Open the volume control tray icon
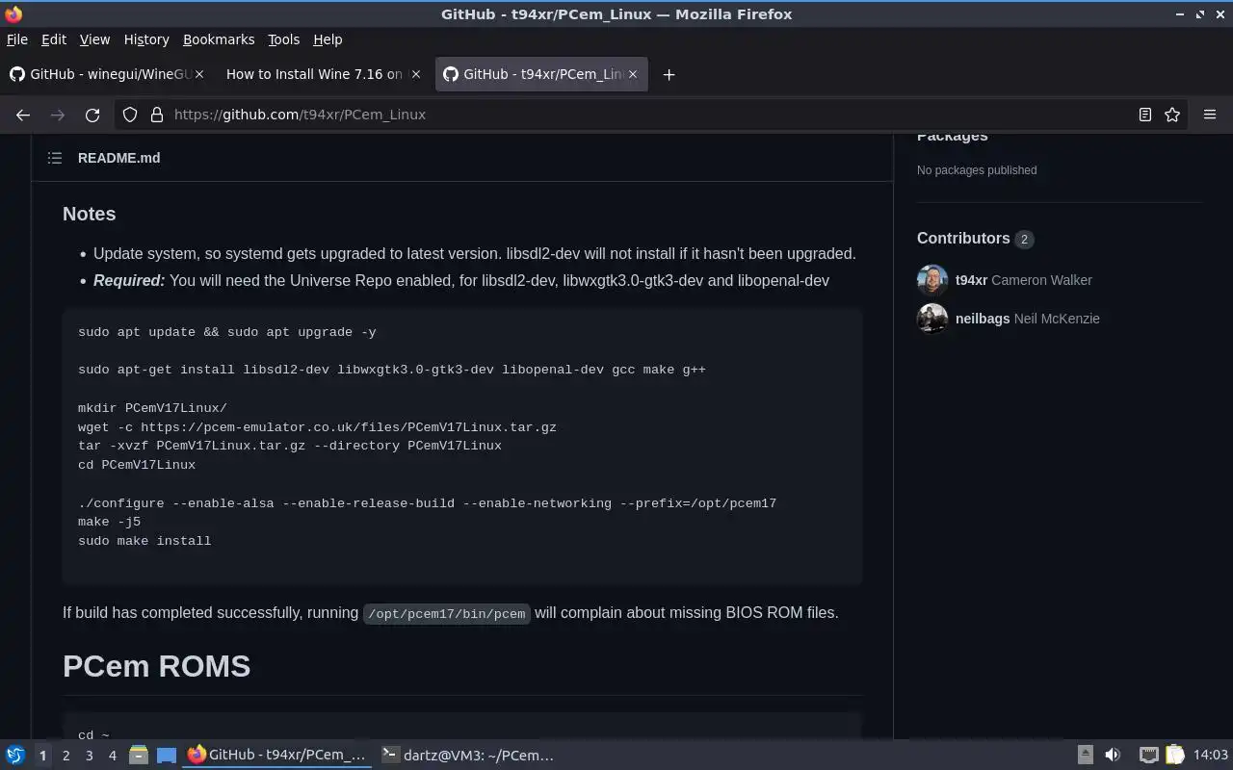Image resolution: width=1233 pixels, height=770 pixels. (1113, 756)
